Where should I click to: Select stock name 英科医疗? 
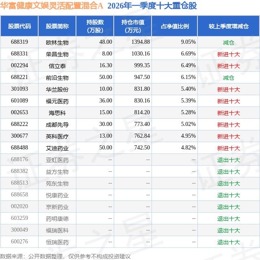57,137
